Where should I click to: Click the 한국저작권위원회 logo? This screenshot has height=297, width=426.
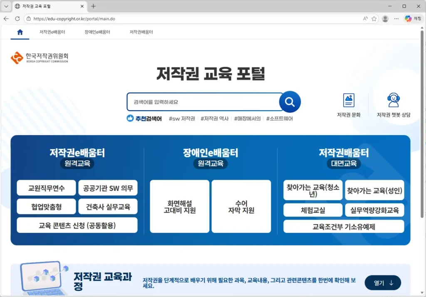40,58
